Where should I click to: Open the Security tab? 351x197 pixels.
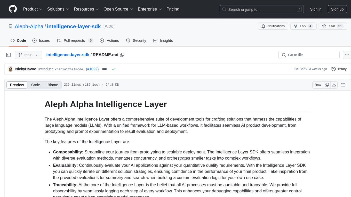pyautogui.click(x=136, y=40)
